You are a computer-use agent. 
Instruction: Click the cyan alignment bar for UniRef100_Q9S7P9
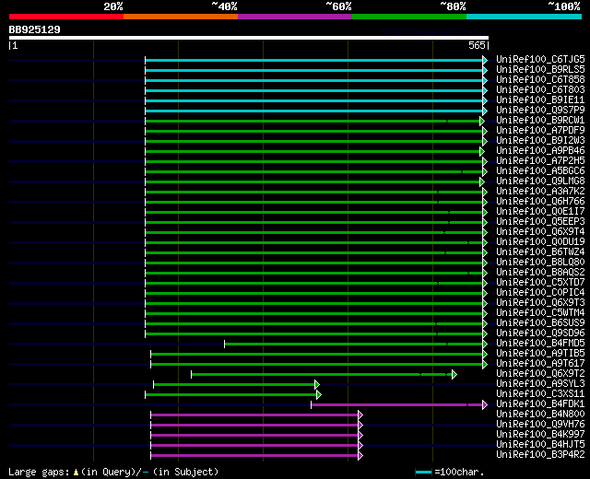tap(314, 111)
